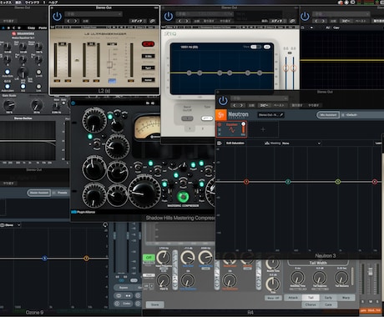The width and height of the screenshot is (384, 317).
Task: Toggle the band on/off button below EQ display
Action: pos(187,118)
